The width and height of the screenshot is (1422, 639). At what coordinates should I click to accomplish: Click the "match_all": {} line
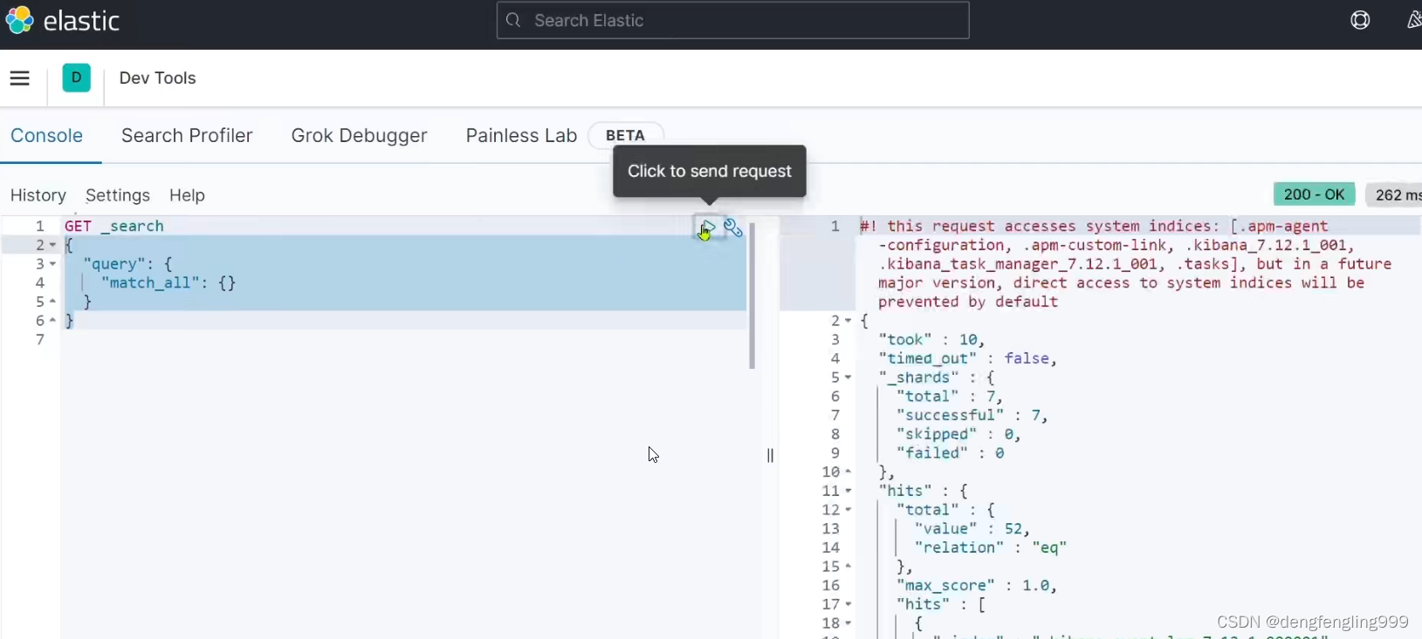coord(168,282)
